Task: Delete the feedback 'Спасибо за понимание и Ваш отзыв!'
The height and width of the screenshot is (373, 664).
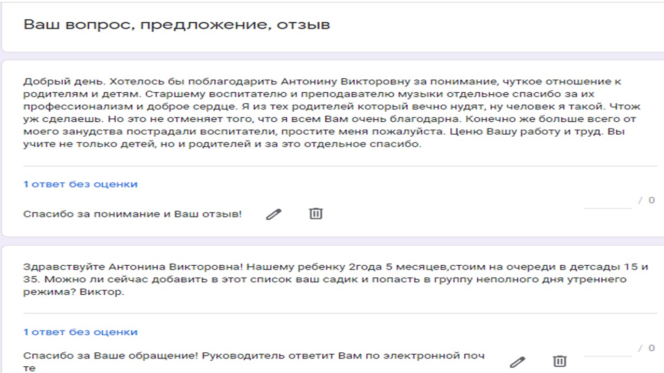Action: [316, 213]
